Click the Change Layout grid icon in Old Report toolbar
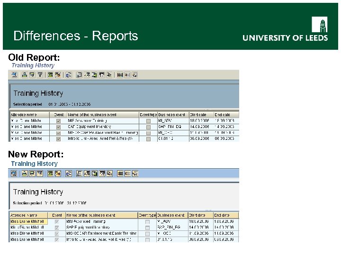Screen dimensions: 341x256 [120, 75]
